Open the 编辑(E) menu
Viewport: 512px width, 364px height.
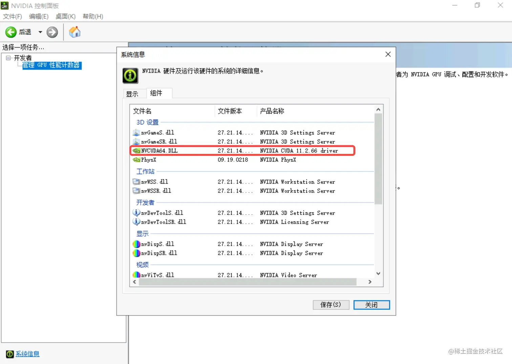click(x=39, y=16)
